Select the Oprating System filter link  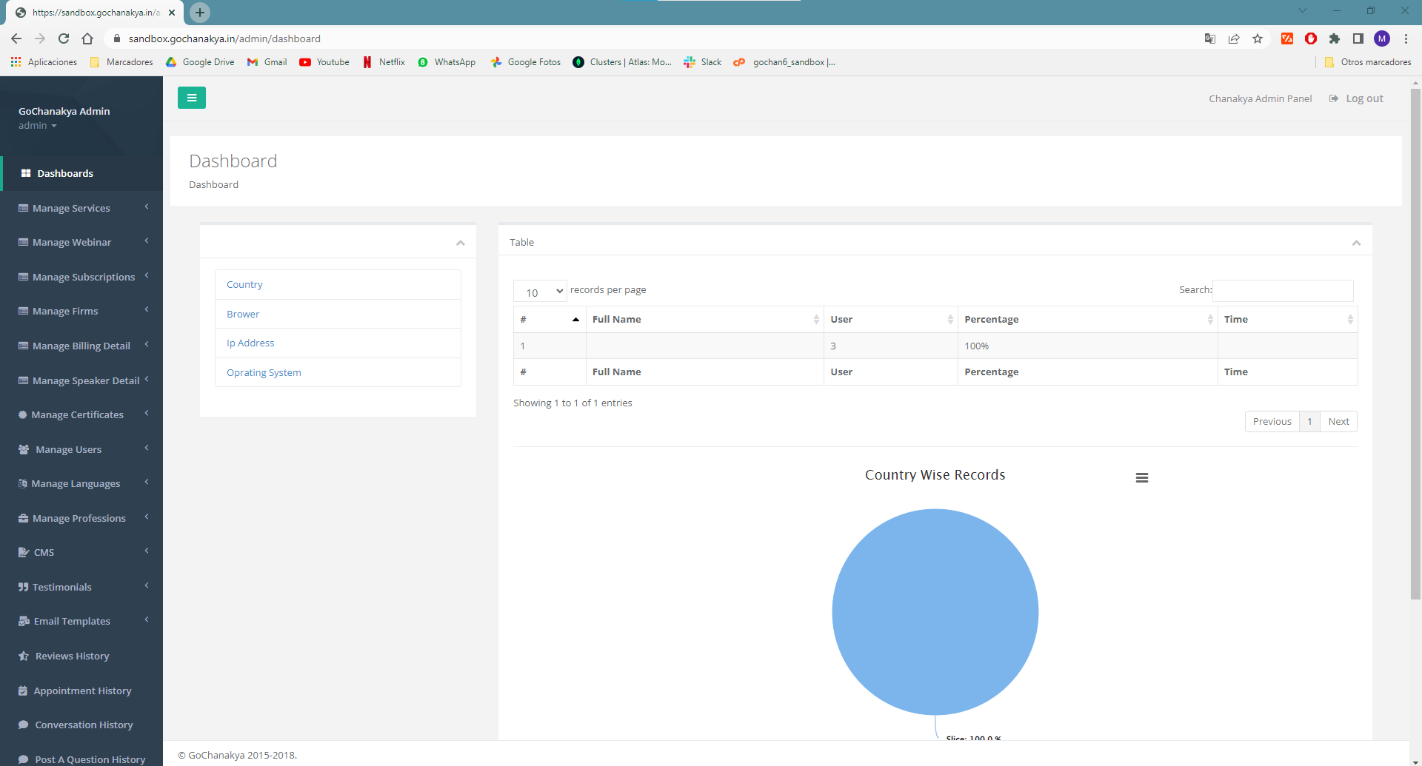[264, 372]
